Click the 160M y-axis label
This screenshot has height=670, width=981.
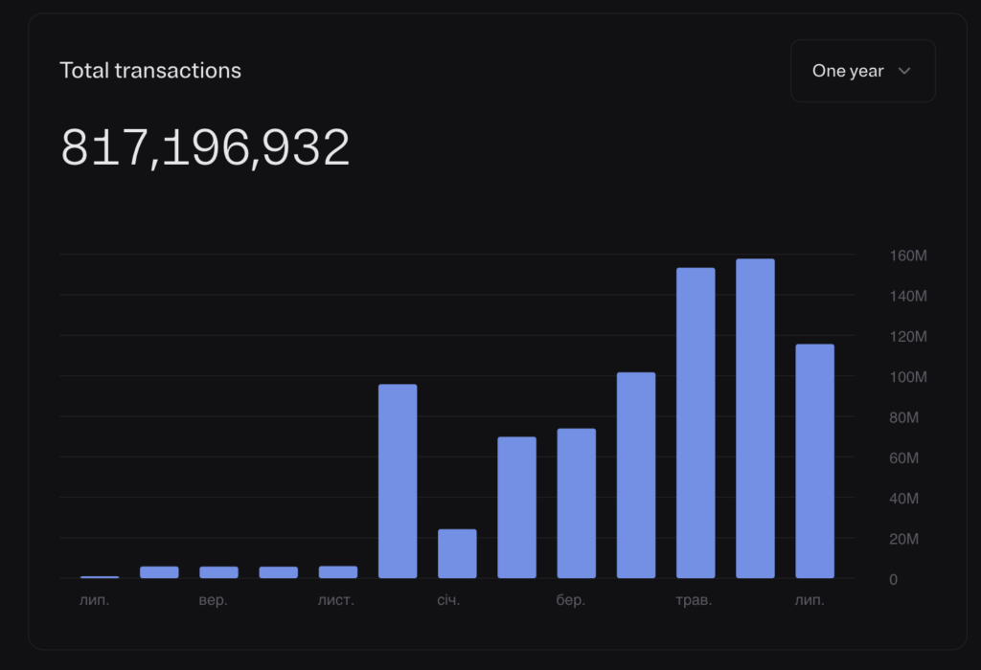(907, 256)
